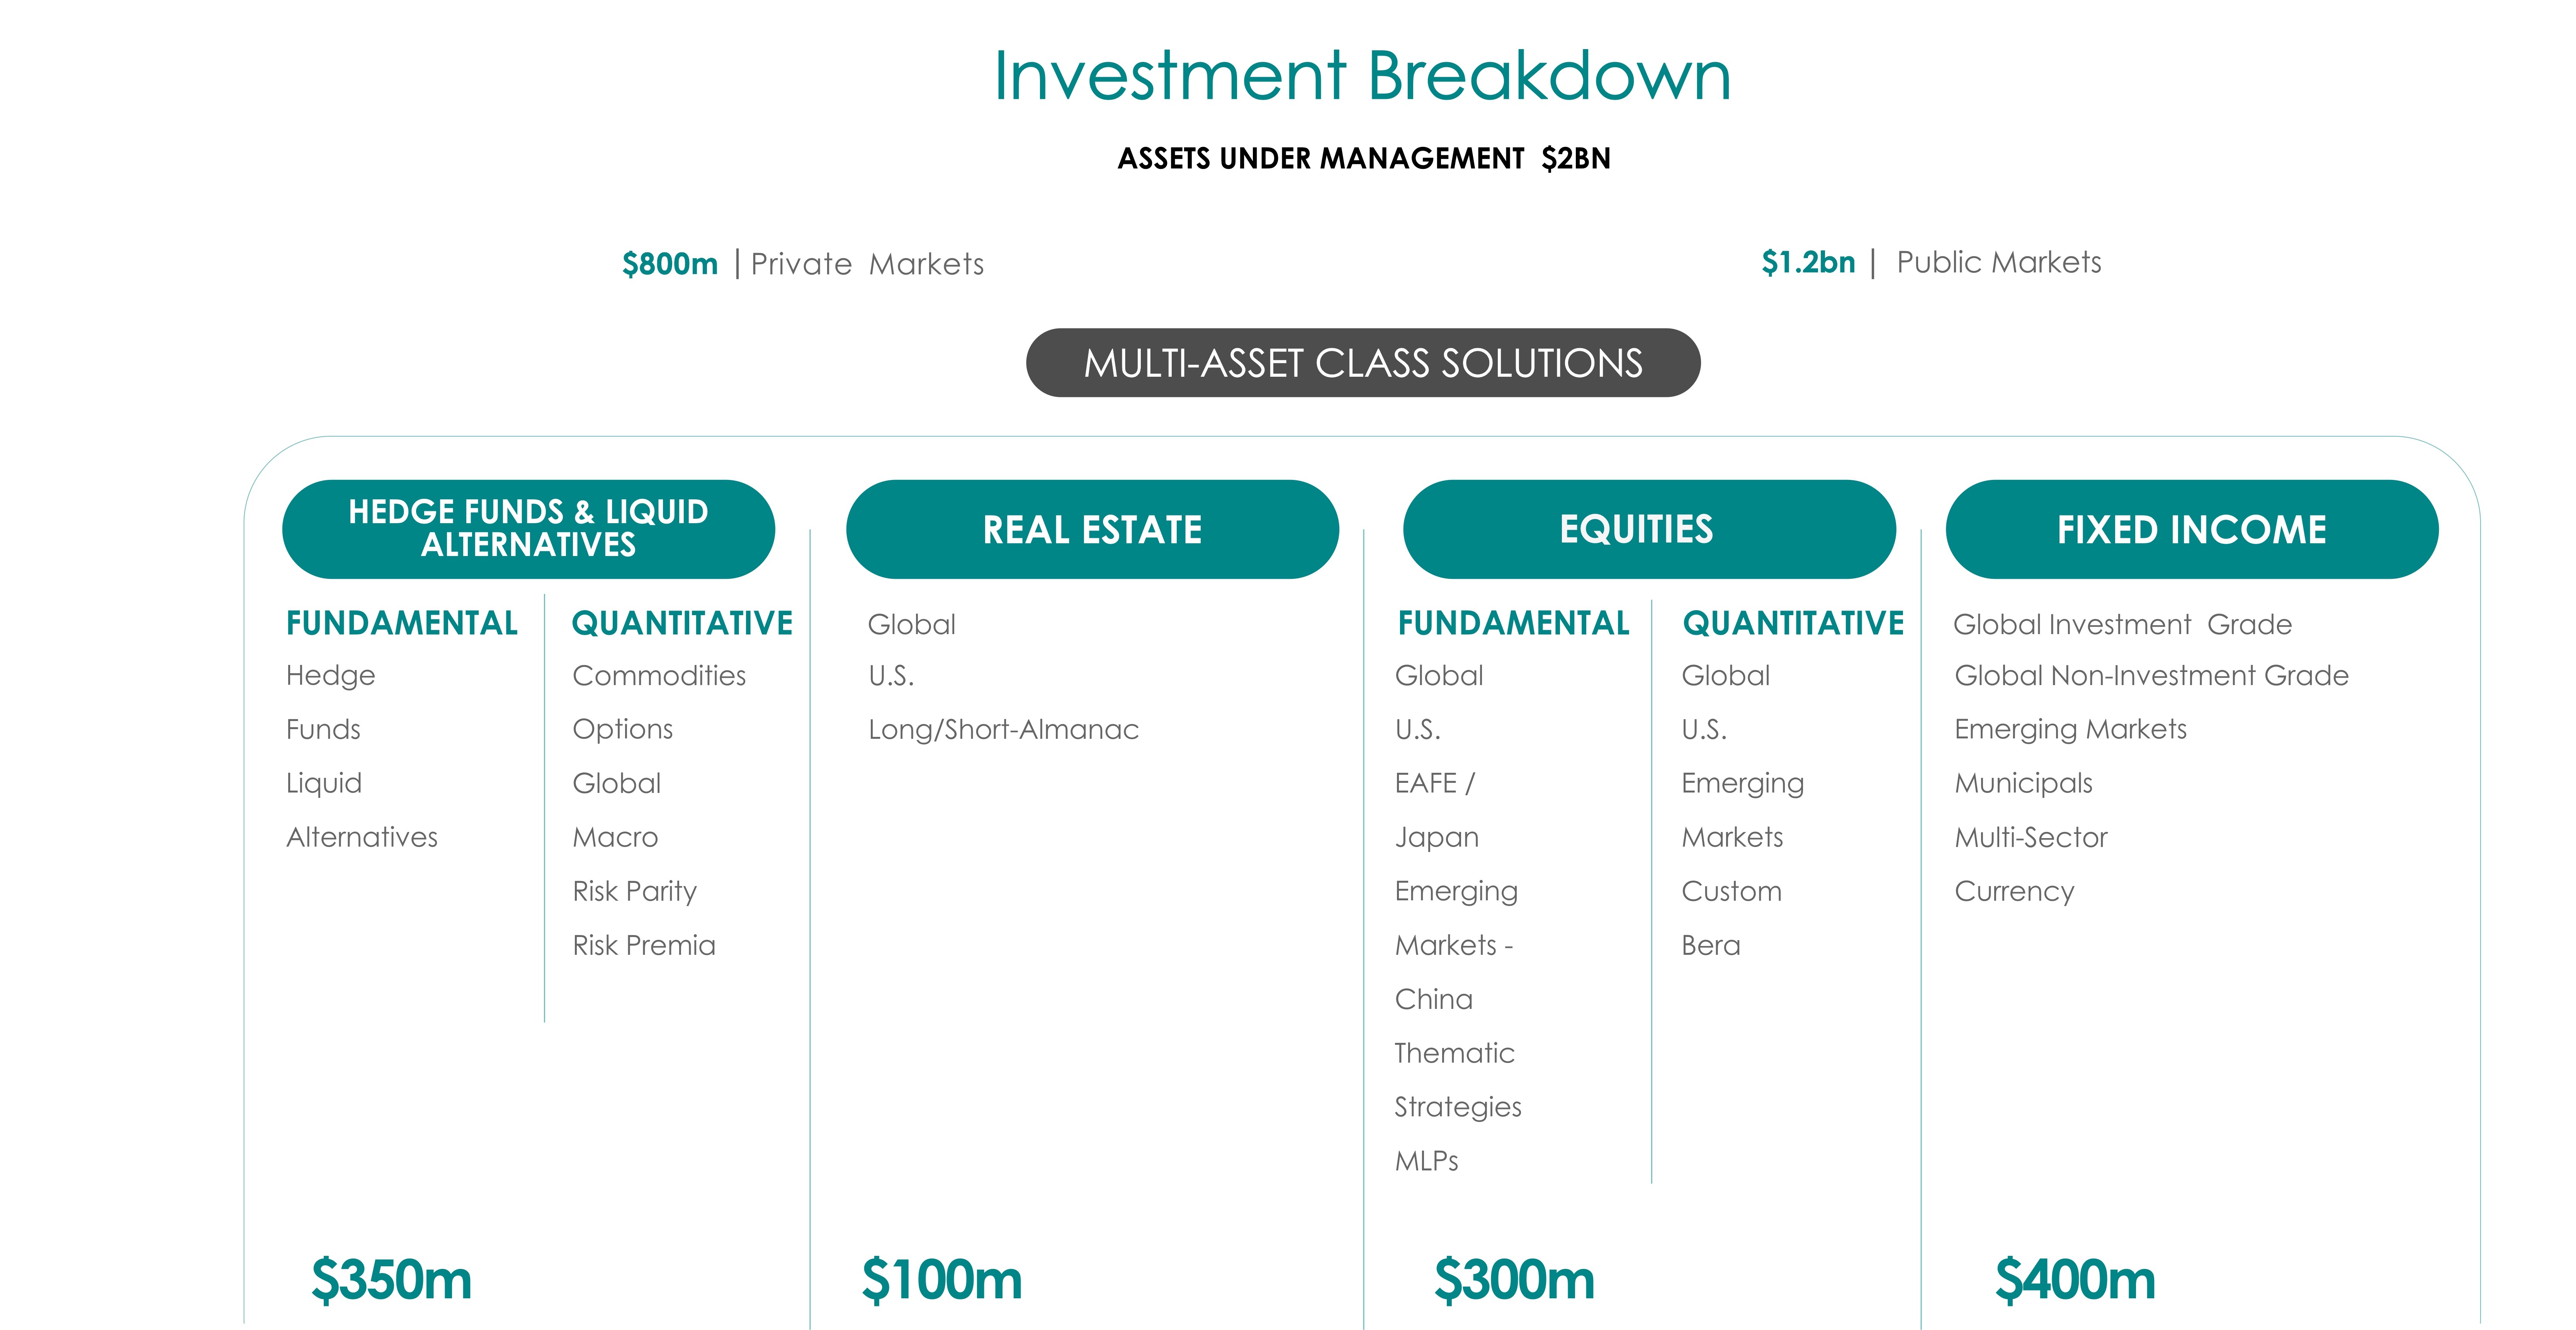Select the Hedge Funds & Liquid Alternatives pill
Viewport: 2576px width, 1330px height.
click(x=528, y=528)
